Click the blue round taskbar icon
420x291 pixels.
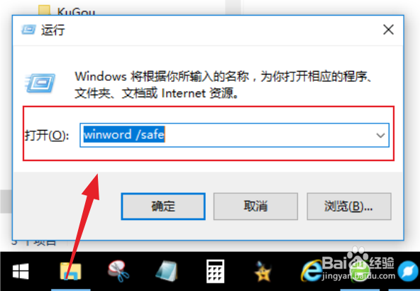tap(408, 271)
